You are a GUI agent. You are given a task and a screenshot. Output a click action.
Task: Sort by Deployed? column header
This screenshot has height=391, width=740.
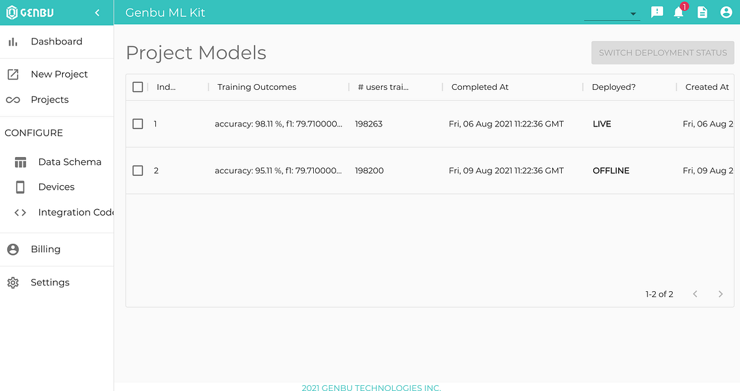point(613,87)
